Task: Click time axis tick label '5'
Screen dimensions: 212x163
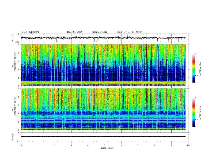Action: click(105, 145)
